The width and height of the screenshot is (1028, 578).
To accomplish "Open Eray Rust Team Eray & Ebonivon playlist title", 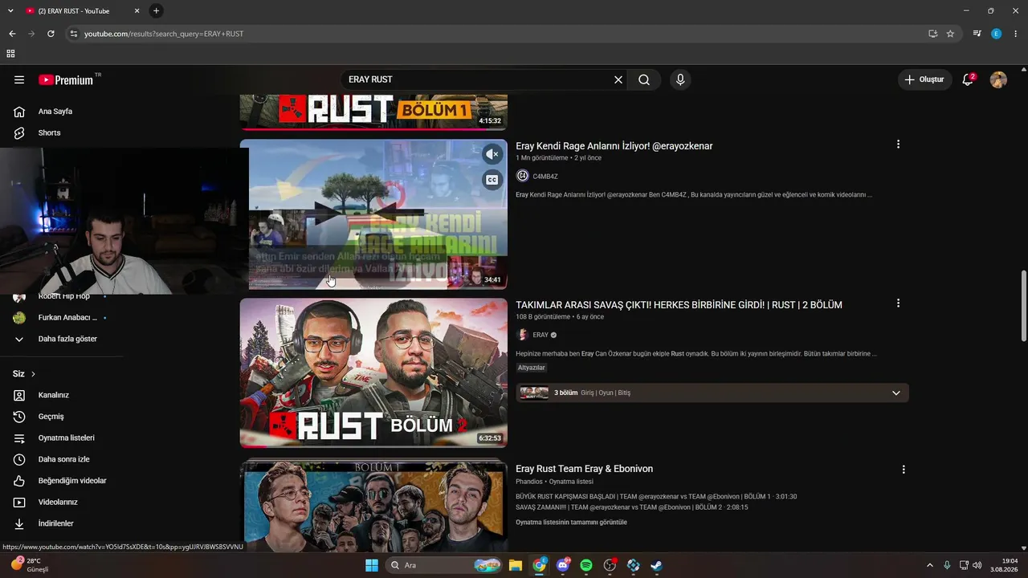I will [584, 469].
